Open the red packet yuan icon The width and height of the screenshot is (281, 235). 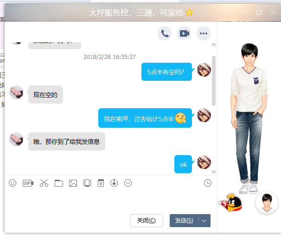(101, 183)
